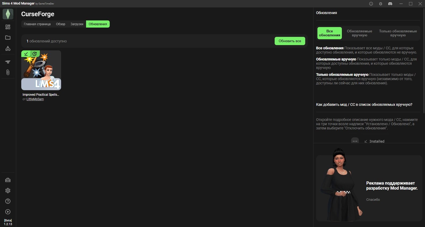Click the paperclip attachment sidebar icon
The height and width of the screenshot is (227, 425).
[x=8, y=72]
